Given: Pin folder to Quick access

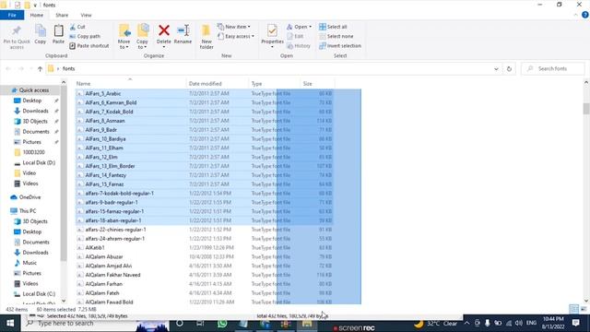Looking at the screenshot, I should tap(17, 37).
